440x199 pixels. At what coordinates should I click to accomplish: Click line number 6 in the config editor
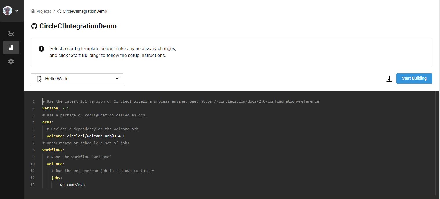33,136
